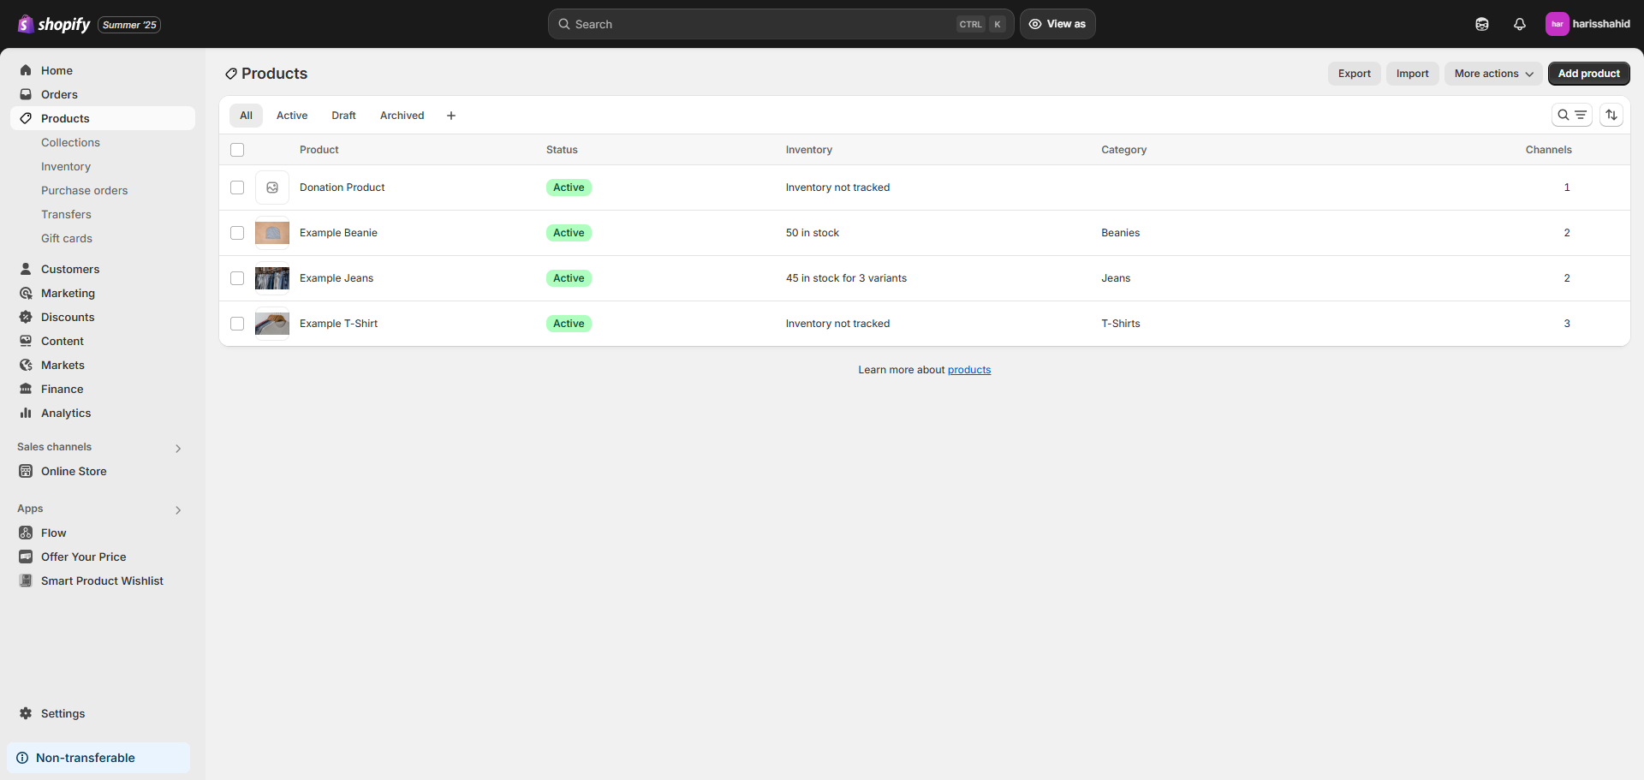Open the Example T-Shirt thumbnail
This screenshot has height=780, width=1644.
tap(272, 324)
